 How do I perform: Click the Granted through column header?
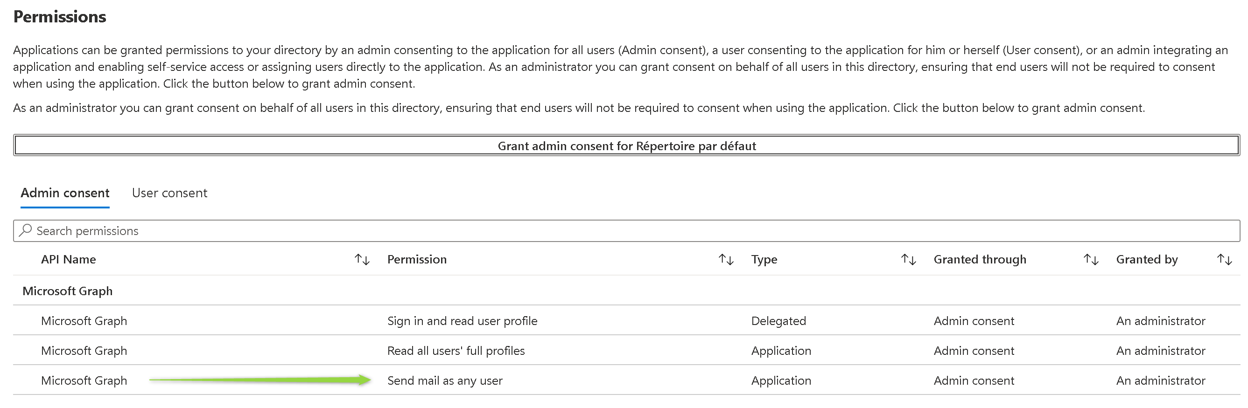tap(980, 260)
